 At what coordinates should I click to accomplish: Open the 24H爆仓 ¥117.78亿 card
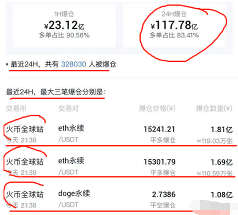[174, 25]
